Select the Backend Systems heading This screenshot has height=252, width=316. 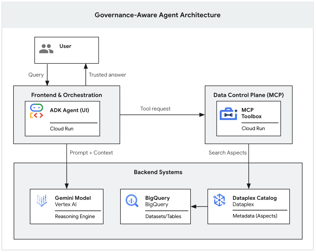tap(158, 172)
